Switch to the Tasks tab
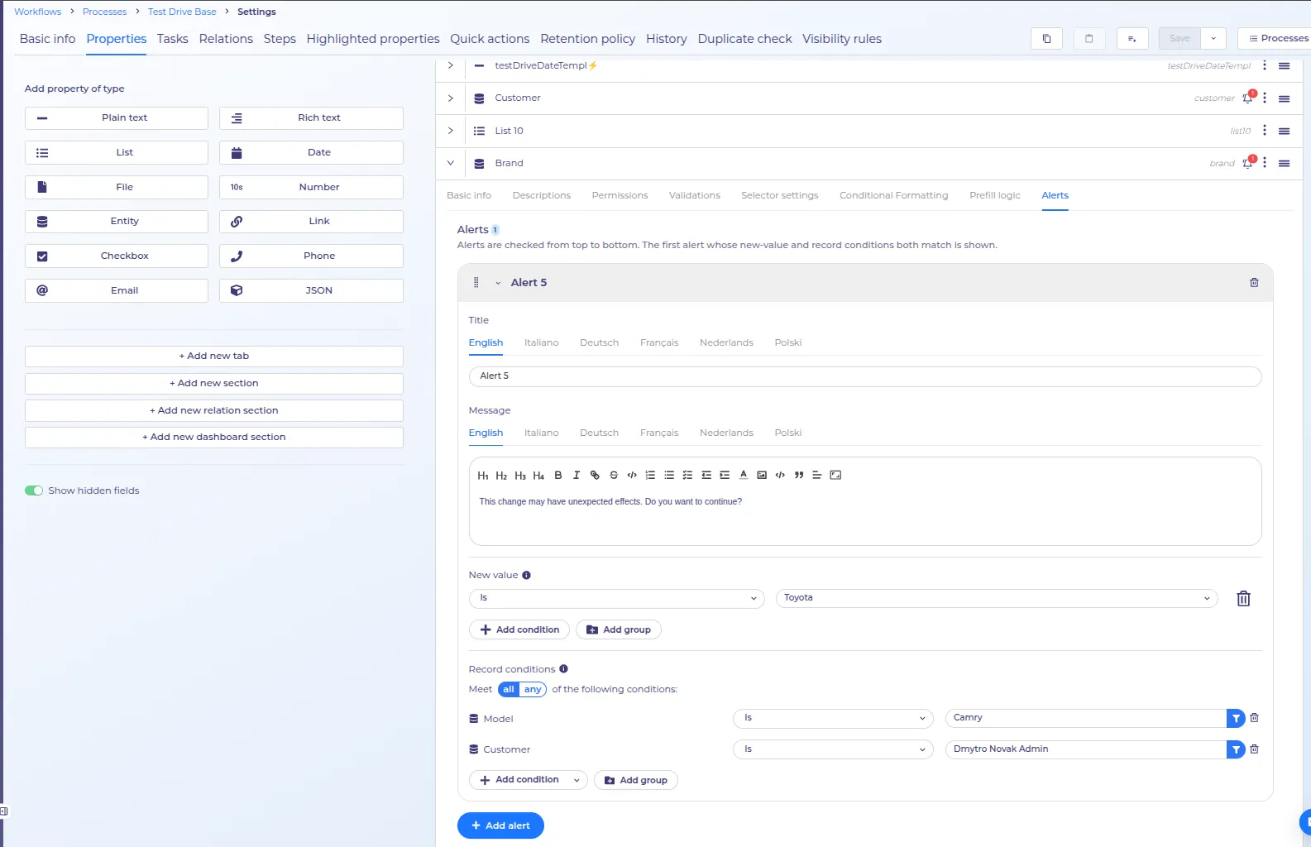This screenshot has height=847, width=1311. tap(173, 39)
